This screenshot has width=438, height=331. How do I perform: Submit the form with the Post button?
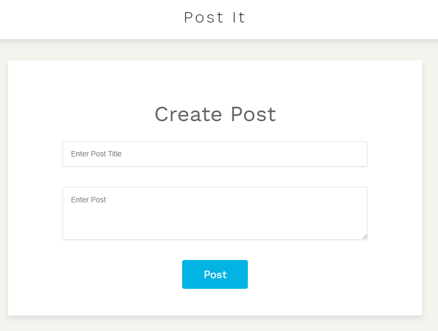click(x=215, y=274)
